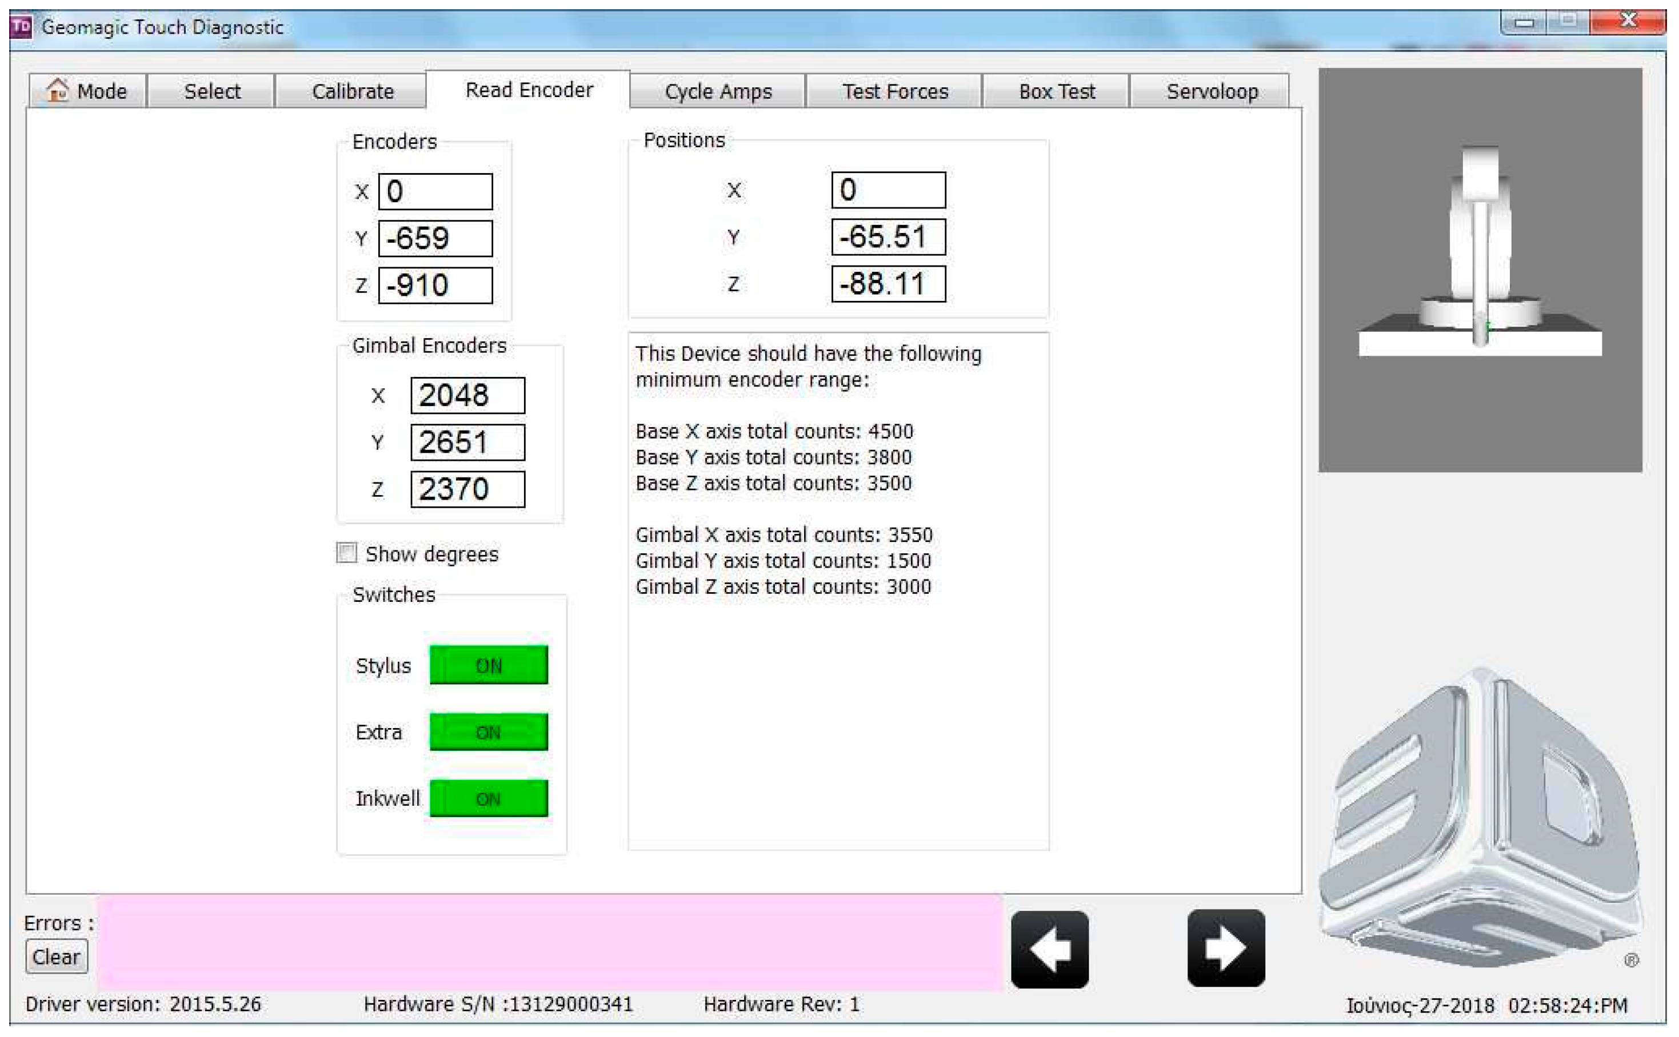
Task: Open the Select tab
Action: pos(211,91)
